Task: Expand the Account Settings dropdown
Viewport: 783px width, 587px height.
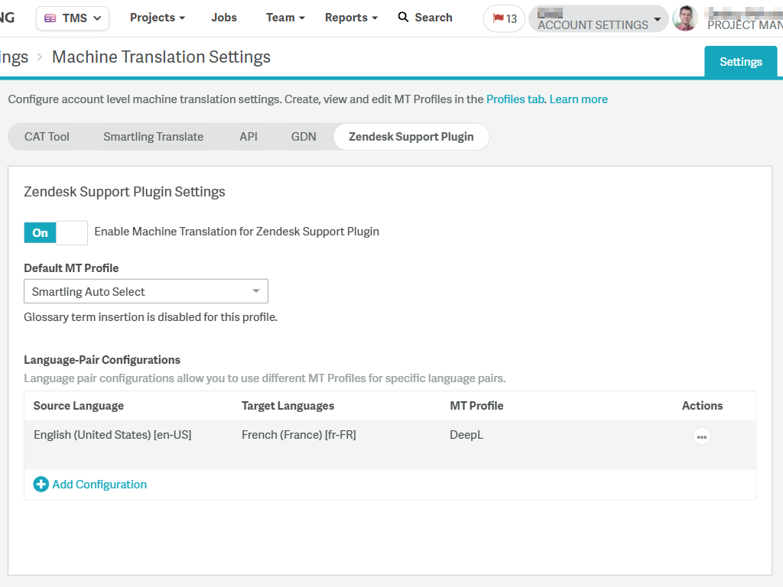Action: pyautogui.click(x=656, y=18)
